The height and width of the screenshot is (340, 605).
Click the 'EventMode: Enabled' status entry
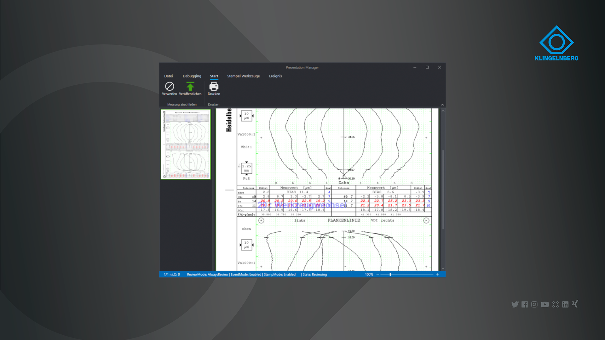[246, 275]
